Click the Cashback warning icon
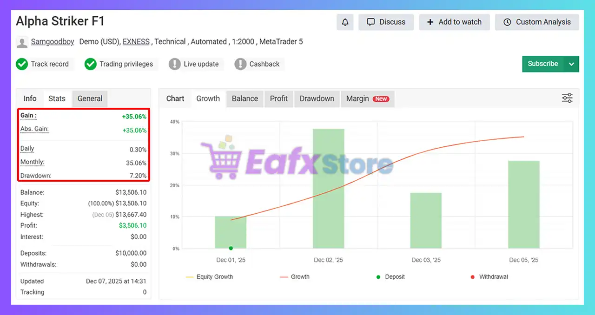Viewport: 595px width, 315px height. [240, 64]
